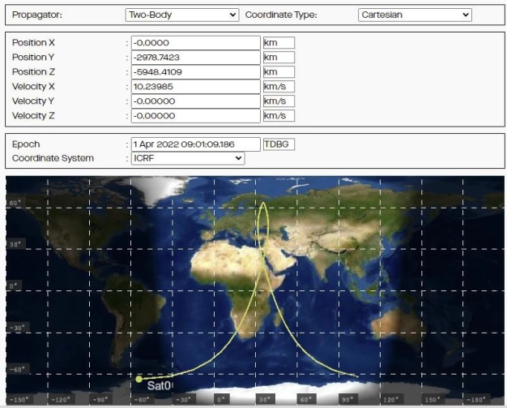
Task: Click the km unit box for Position Y
Action: pos(278,57)
